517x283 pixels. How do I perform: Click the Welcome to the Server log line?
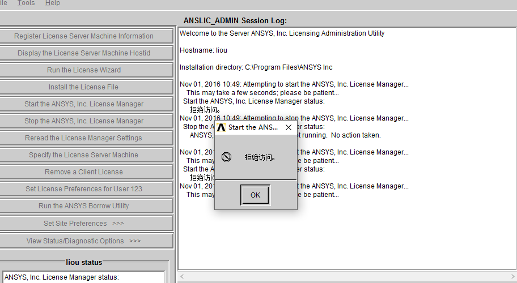pyautogui.click(x=282, y=33)
